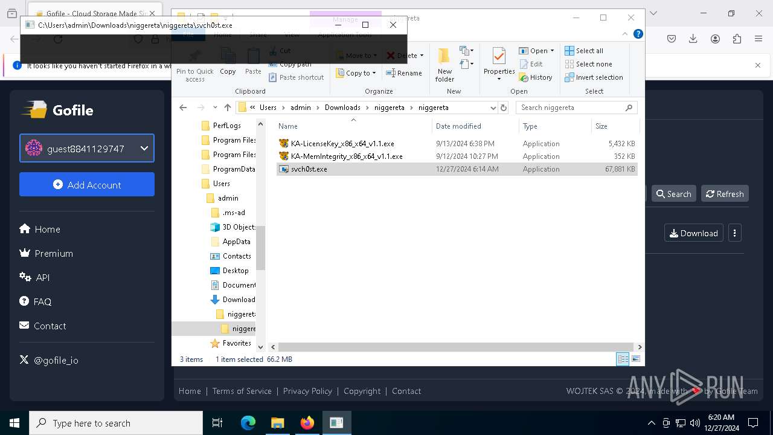The height and width of the screenshot is (435, 773).
Task: Click the Gofile Download button
Action: (693, 233)
